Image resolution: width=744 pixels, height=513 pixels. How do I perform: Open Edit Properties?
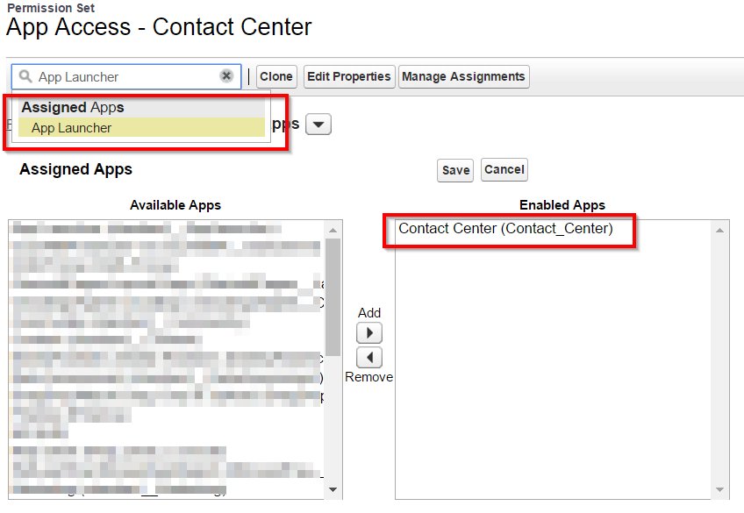pos(349,77)
